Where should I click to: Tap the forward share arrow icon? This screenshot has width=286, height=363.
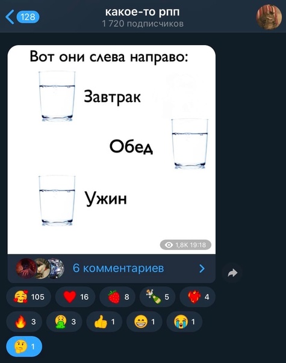point(232,273)
